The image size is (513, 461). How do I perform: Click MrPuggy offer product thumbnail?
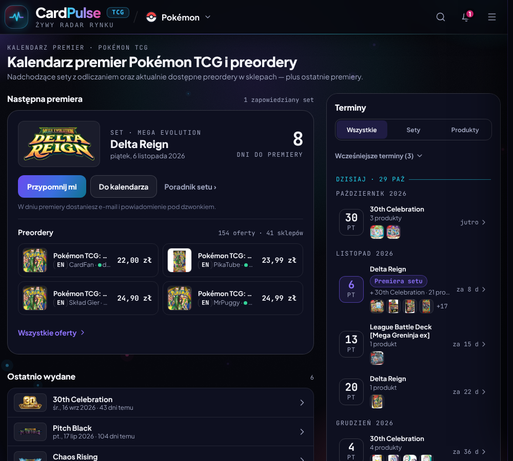(180, 298)
